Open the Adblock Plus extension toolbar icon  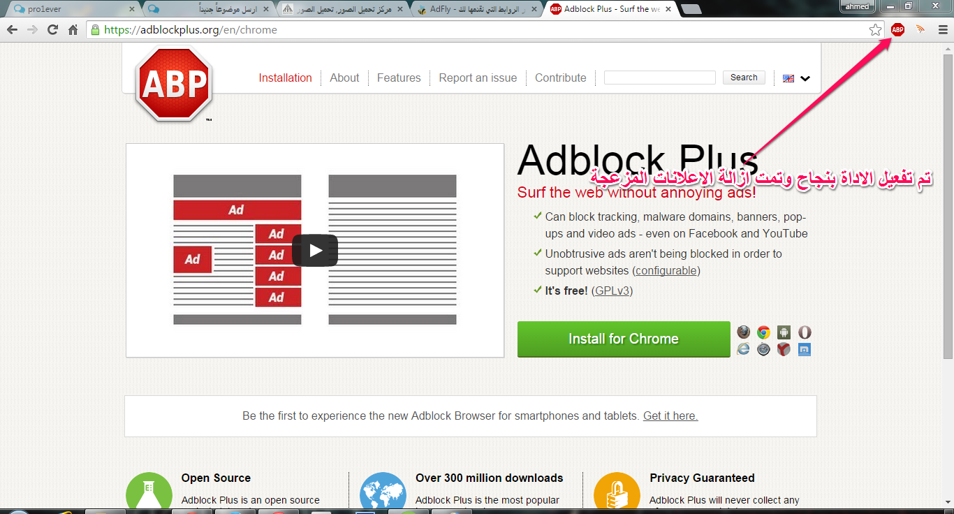[x=897, y=29]
